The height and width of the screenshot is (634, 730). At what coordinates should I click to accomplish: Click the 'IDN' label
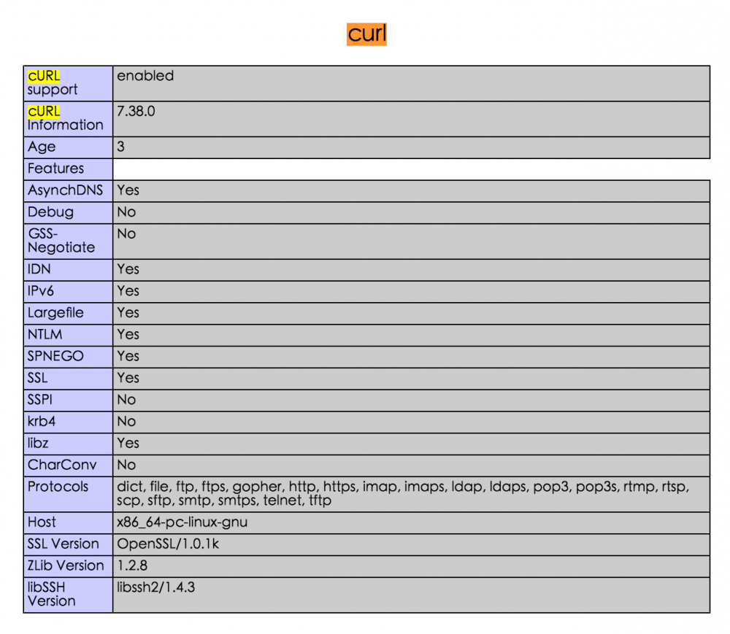39,269
